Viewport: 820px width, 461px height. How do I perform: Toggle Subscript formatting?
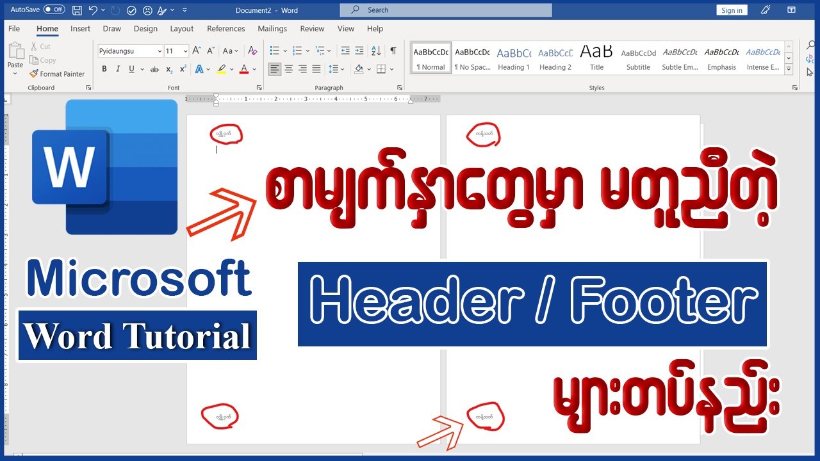tap(169, 69)
